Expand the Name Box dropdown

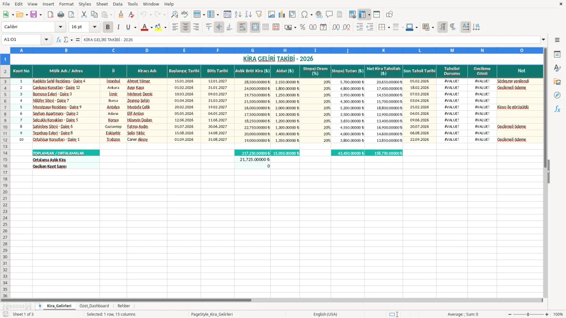pyautogui.click(x=47, y=40)
